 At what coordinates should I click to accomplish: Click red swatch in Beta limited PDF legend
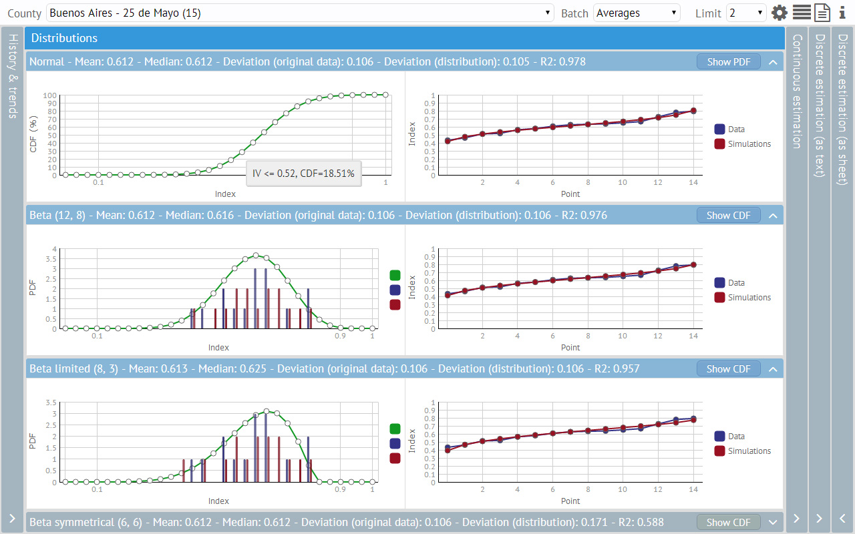tap(395, 458)
